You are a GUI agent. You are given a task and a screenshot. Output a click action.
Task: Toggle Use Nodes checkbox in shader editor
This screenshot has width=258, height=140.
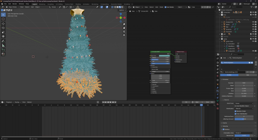[x=165, y=7]
